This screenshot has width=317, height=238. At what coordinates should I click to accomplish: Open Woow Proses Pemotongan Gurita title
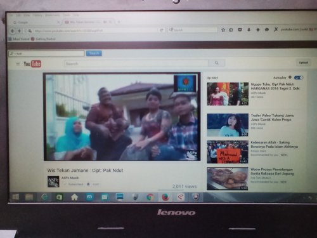272,171
